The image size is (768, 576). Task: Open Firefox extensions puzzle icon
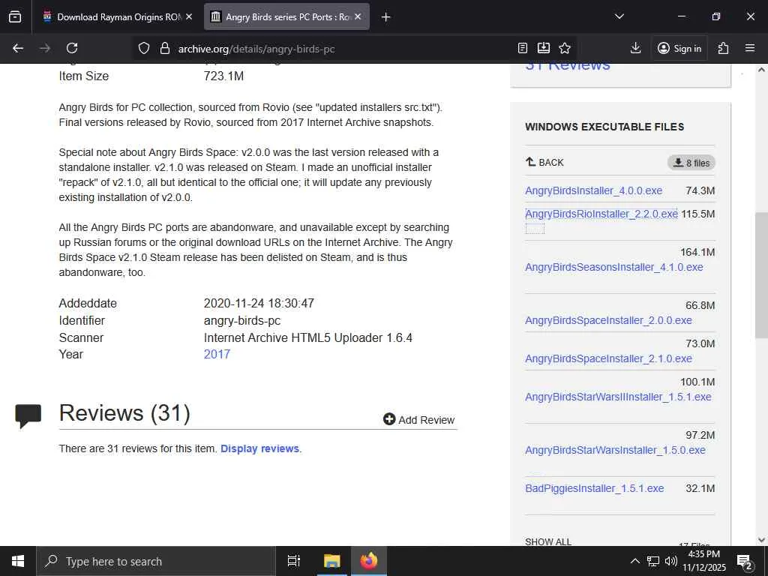724,48
